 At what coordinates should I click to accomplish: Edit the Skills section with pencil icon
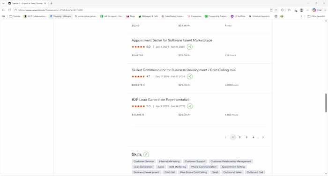coord(146,154)
